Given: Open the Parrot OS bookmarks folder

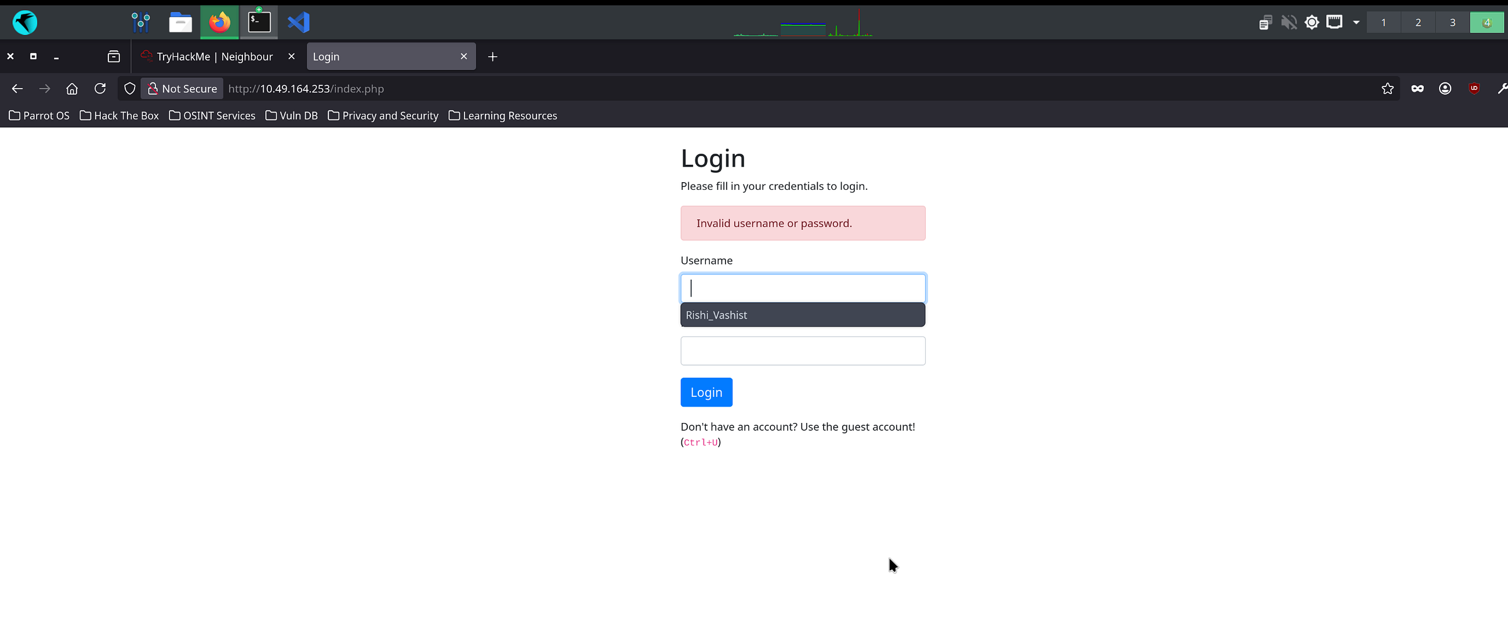Looking at the screenshot, I should 39,115.
